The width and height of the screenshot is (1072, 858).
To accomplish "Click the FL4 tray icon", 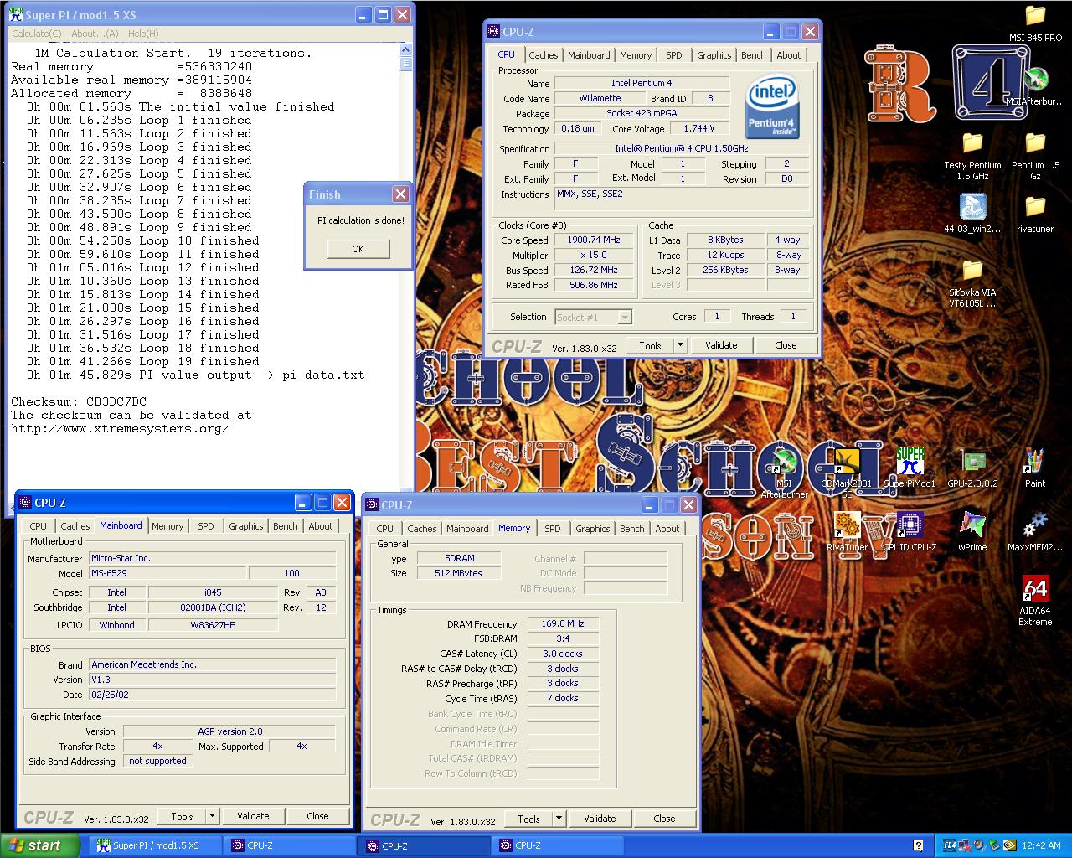I will pyautogui.click(x=949, y=845).
